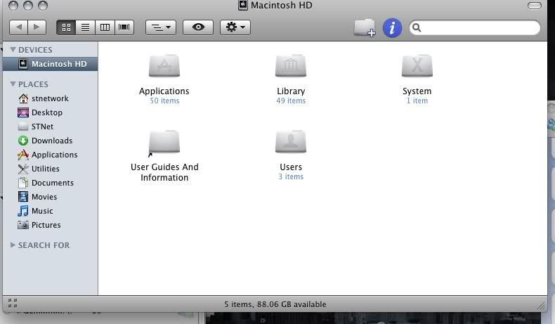Viewport: 555px width, 324px height.
Task: Click the '50 items' count text
Action: [164, 101]
